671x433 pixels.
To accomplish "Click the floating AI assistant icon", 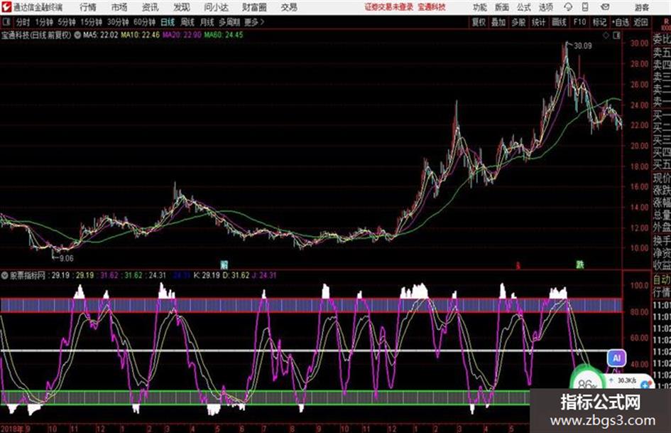I will (x=616, y=358).
